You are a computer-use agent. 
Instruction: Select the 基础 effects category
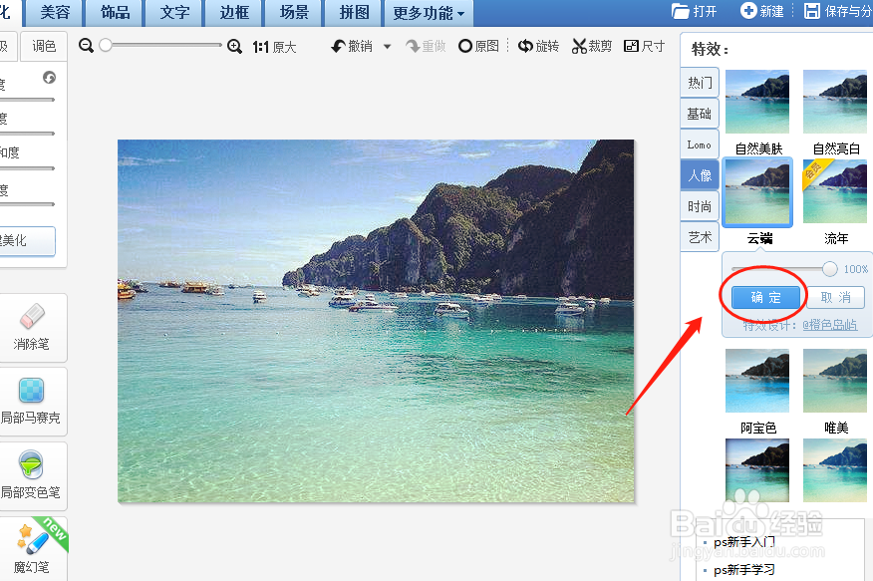click(x=700, y=114)
